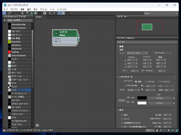Click カラー #1 マップなし button

(x=160, y=98)
